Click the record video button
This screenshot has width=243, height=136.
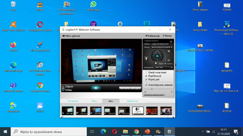click(96, 88)
